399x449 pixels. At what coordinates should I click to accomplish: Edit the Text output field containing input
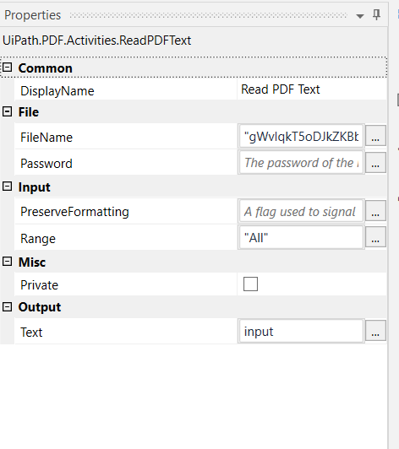click(301, 331)
